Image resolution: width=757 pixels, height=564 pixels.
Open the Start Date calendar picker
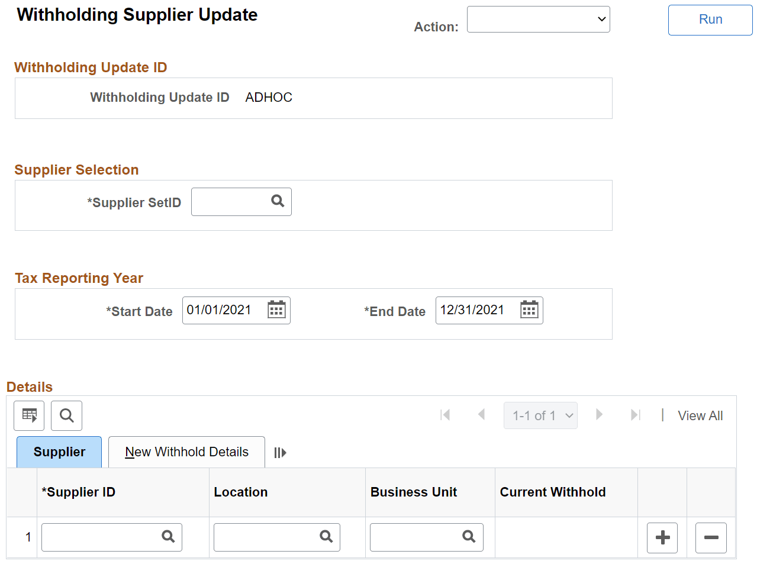[x=276, y=310]
